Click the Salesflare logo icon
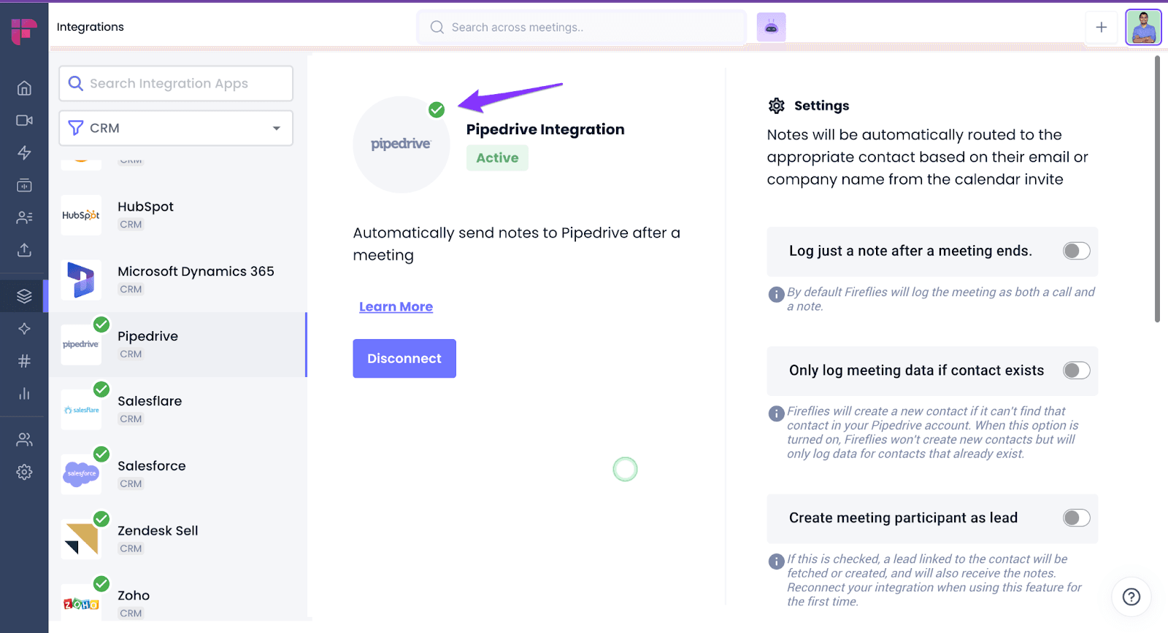Viewport: 1168px width, 633px height. (81, 410)
